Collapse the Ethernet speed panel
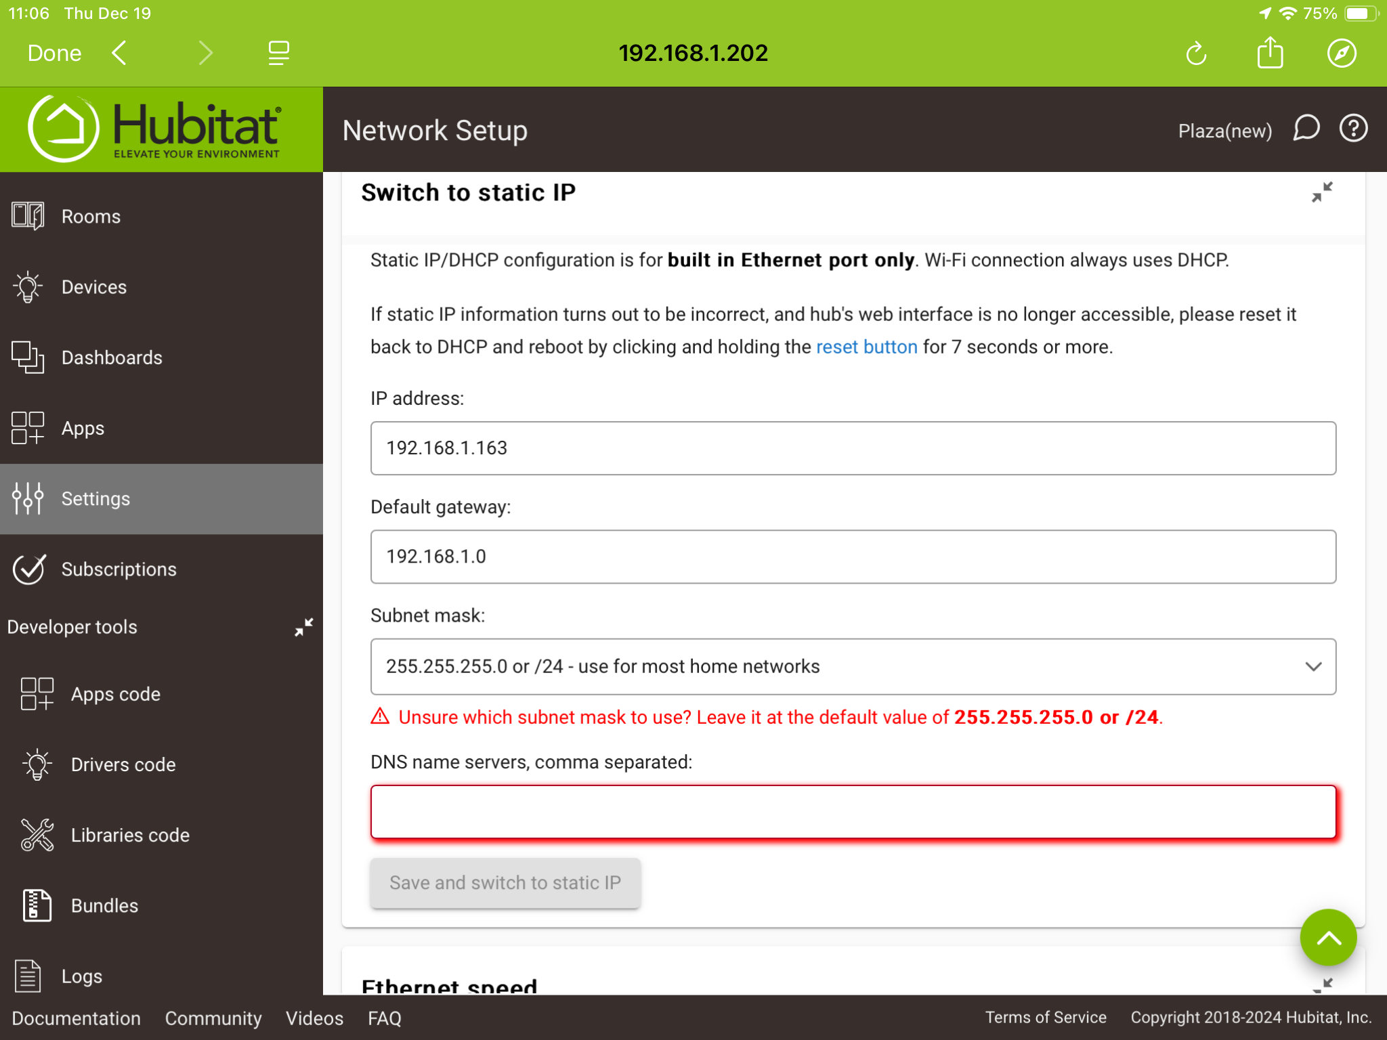1387x1040 pixels. click(1322, 985)
